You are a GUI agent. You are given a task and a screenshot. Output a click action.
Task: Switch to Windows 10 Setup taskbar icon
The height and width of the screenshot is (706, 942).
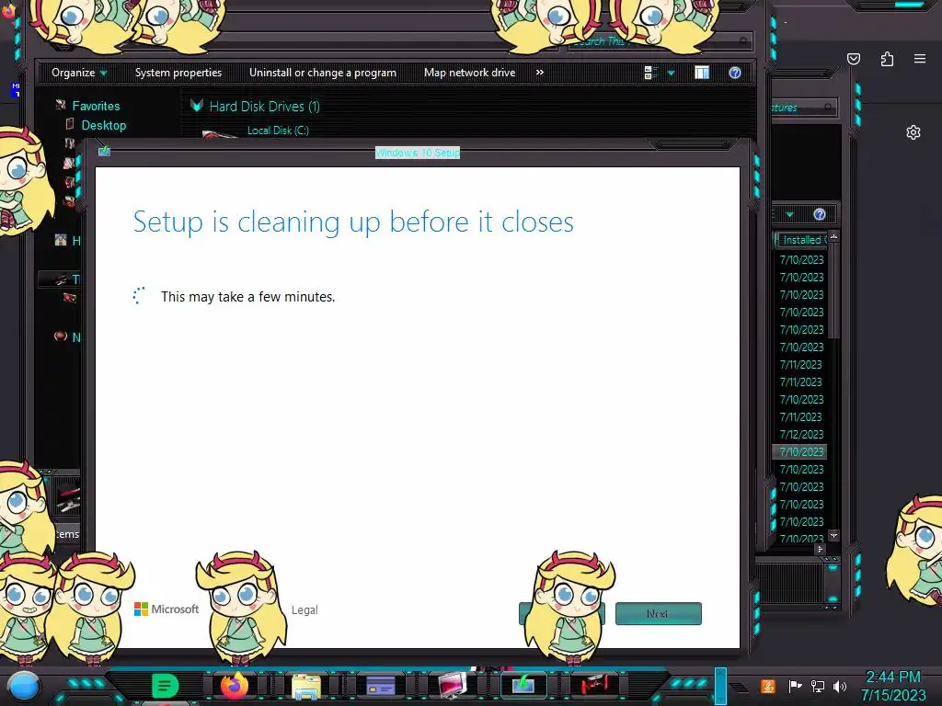(523, 685)
